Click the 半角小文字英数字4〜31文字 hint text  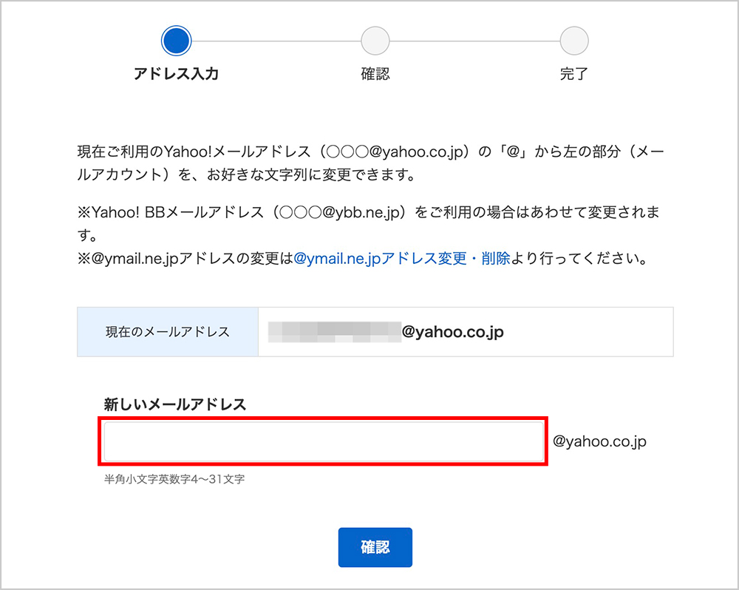pos(174,479)
